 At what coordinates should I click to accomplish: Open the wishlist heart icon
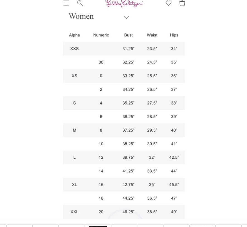tap(169, 3)
